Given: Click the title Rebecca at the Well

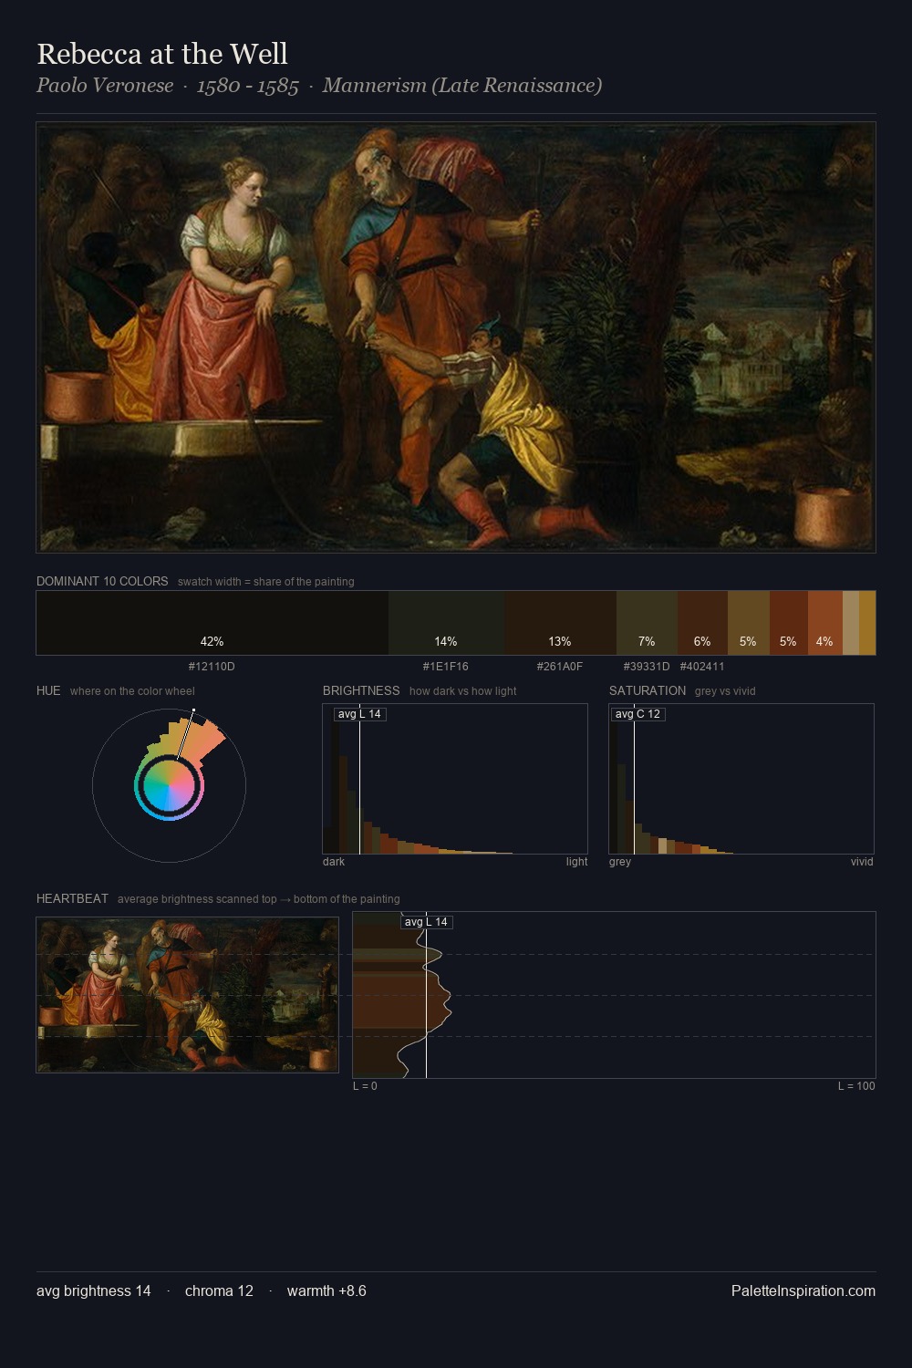Looking at the screenshot, I should pos(162,54).
